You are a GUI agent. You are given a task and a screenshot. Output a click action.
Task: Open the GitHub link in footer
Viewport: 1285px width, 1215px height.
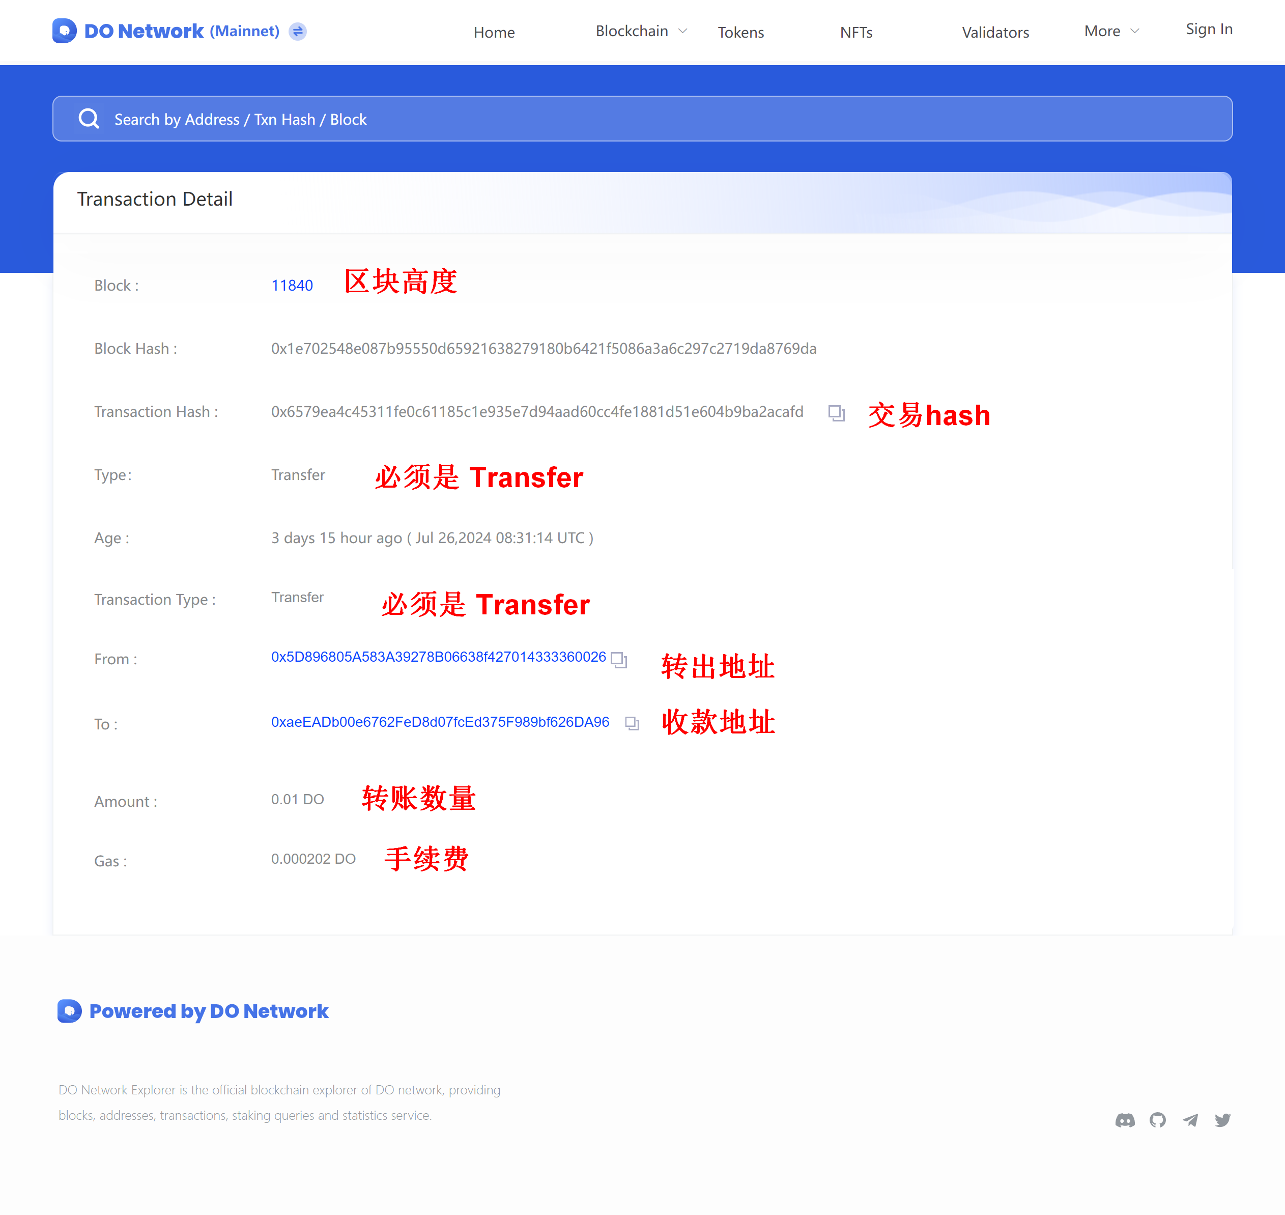pos(1157,1120)
